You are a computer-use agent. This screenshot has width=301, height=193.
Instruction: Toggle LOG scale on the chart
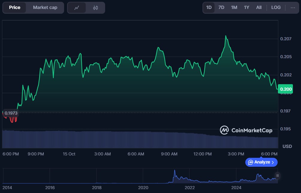[x=276, y=7]
